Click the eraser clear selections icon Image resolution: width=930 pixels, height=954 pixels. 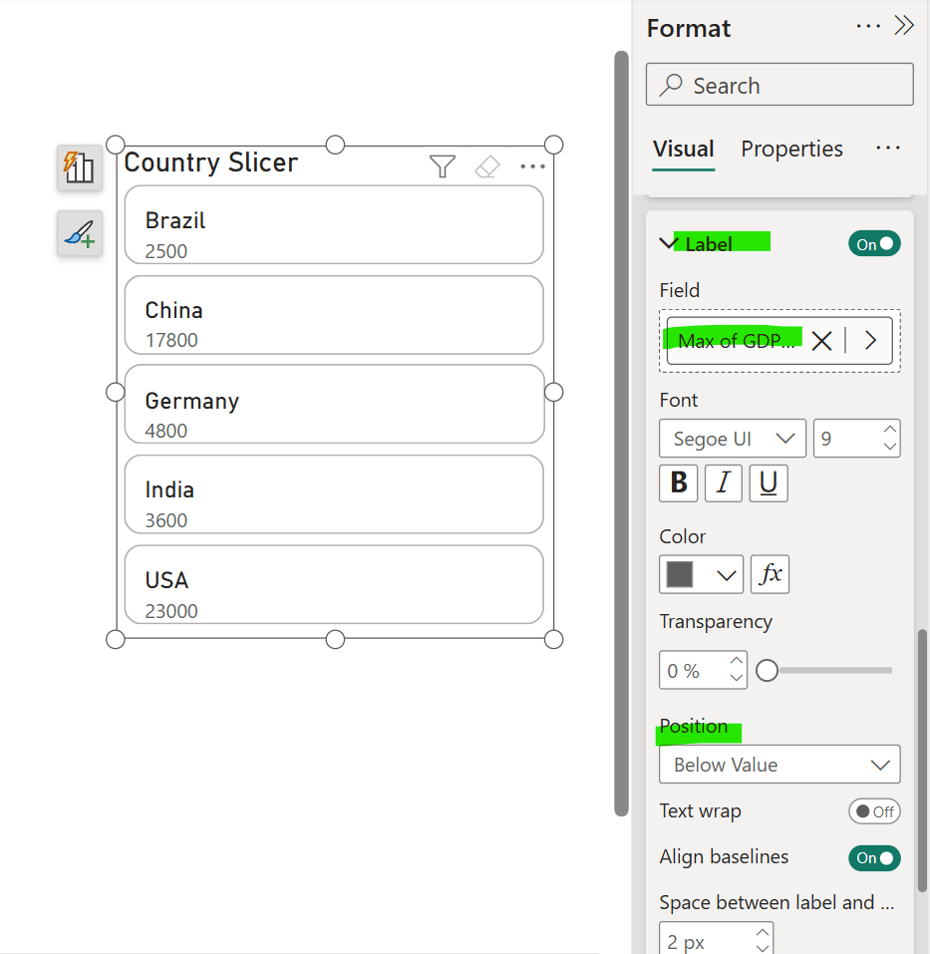486,166
